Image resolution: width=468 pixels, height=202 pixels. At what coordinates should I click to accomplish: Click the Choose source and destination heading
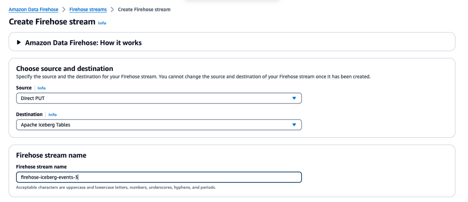click(x=64, y=69)
